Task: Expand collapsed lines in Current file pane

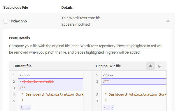Action: pos(25,107)
